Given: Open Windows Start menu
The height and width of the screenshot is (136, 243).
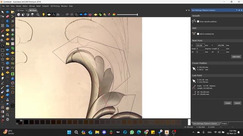Looking at the screenshot, I should tap(69, 132).
